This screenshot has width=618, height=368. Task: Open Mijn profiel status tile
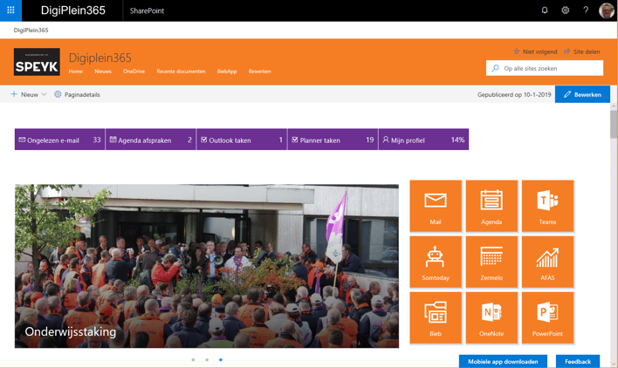[423, 140]
